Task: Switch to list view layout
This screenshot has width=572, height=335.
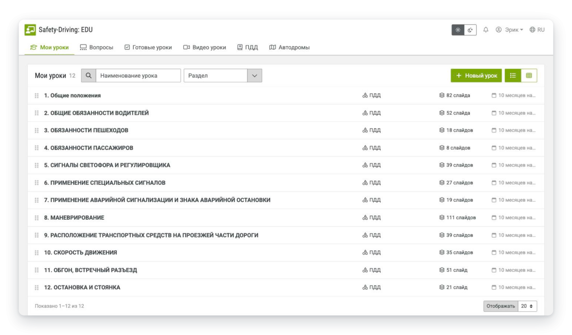Action: point(513,75)
